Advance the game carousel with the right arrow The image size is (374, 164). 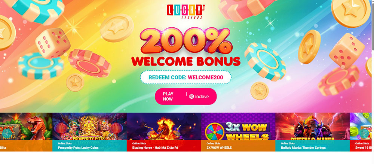364,133
